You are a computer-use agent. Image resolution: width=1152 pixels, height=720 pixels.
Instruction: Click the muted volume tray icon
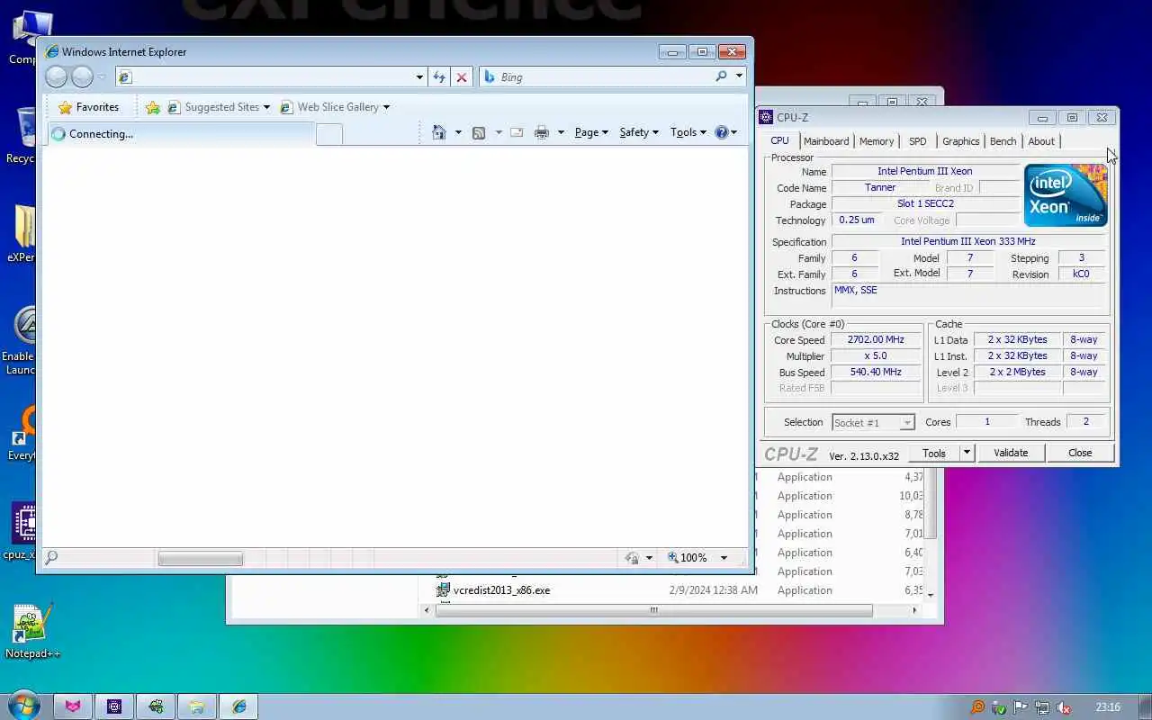point(1063,707)
